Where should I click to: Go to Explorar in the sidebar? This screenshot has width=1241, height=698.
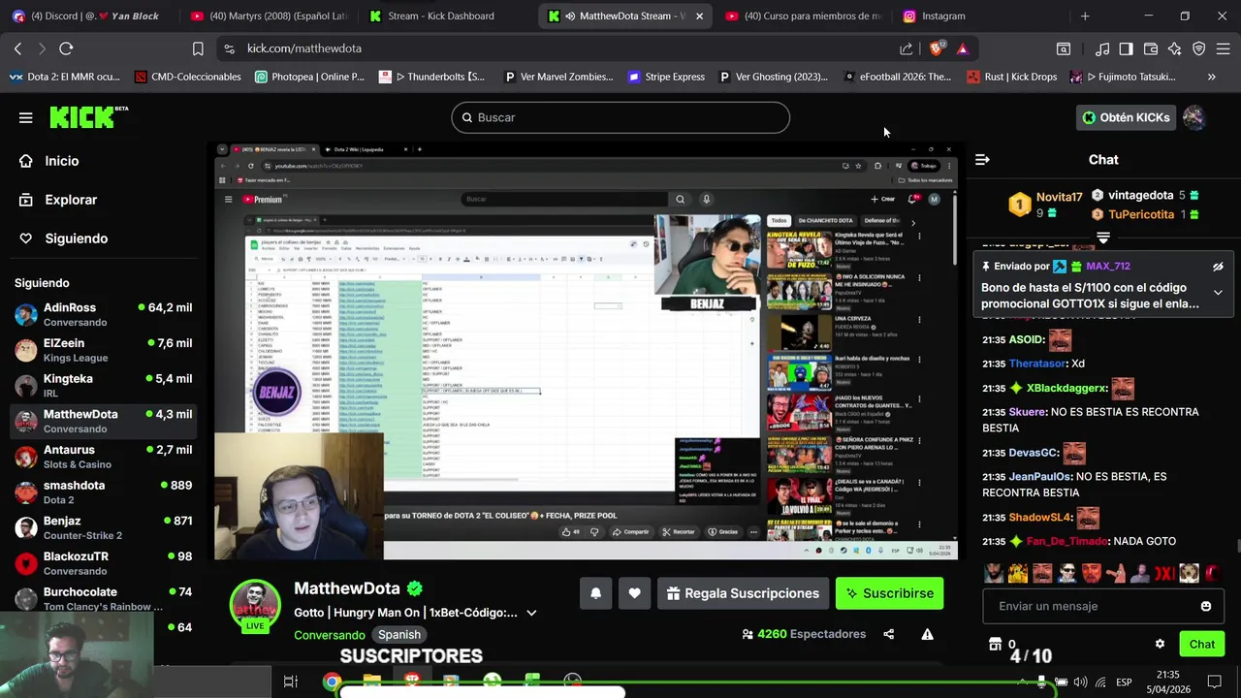point(58,200)
